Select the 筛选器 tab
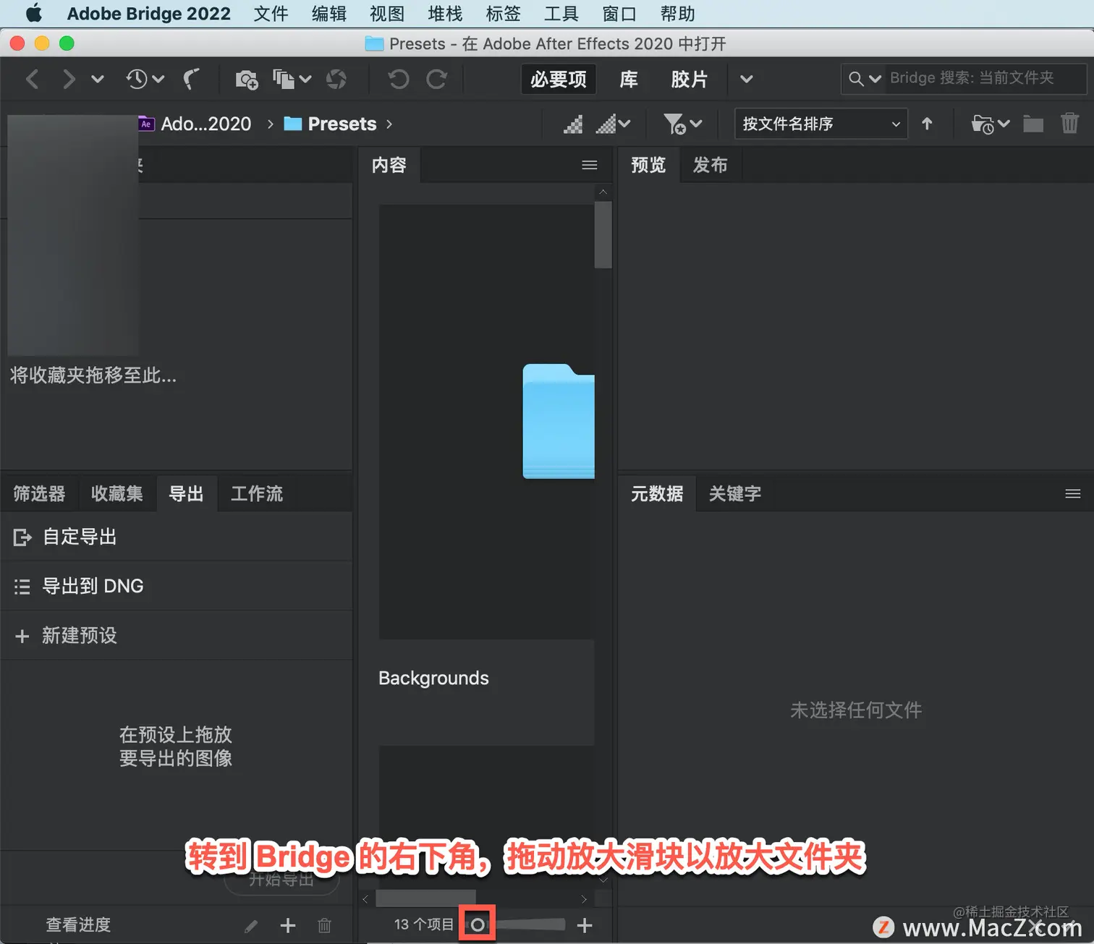The width and height of the screenshot is (1094, 944). click(39, 493)
